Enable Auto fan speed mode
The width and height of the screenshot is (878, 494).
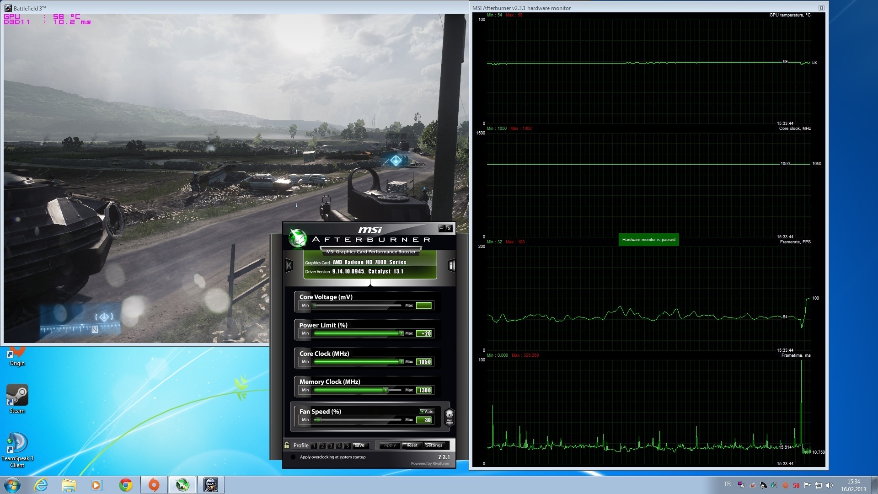point(427,411)
